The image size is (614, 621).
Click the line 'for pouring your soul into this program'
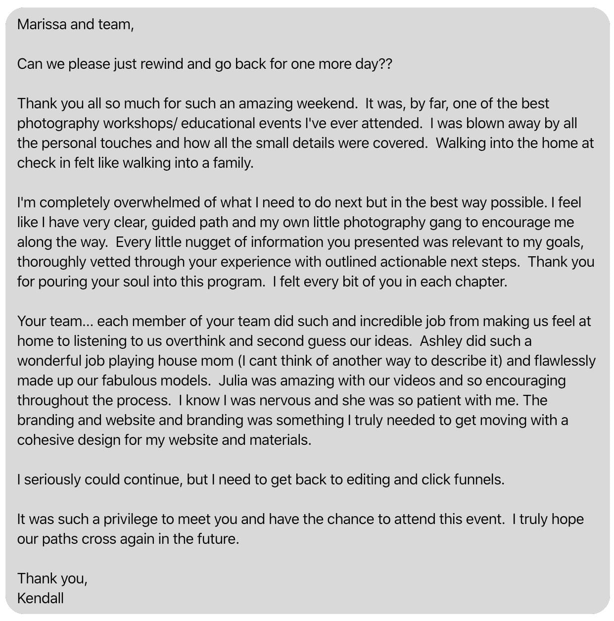[141, 282]
